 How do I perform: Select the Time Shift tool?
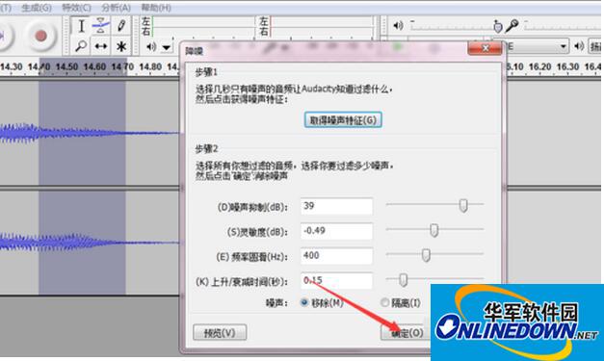click(101, 46)
